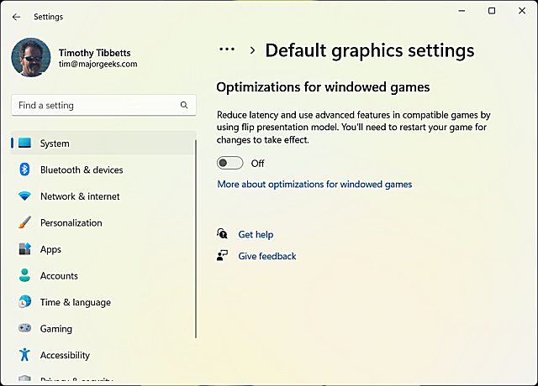Image resolution: width=538 pixels, height=386 pixels.
Task: Click the Give feedback link
Action: click(x=266, y=256)
